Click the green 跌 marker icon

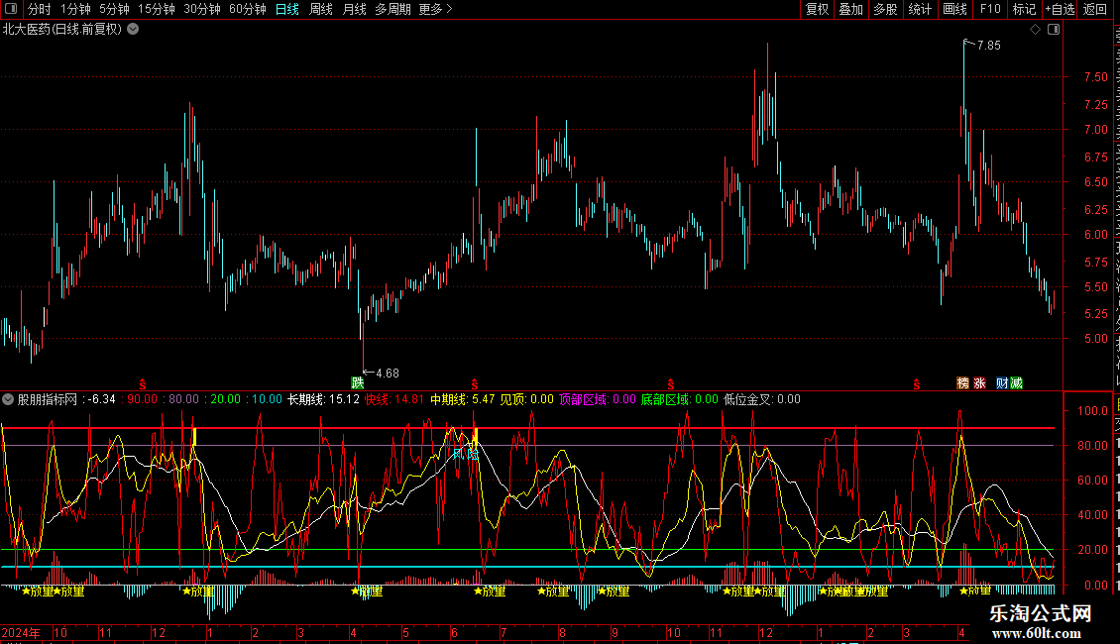pyautogui.click(x=357, y=383)
